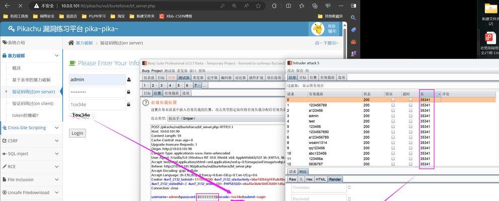Click the Pikachu avatar in the header
The image size is (499, 201).
(x=317, y=29)
